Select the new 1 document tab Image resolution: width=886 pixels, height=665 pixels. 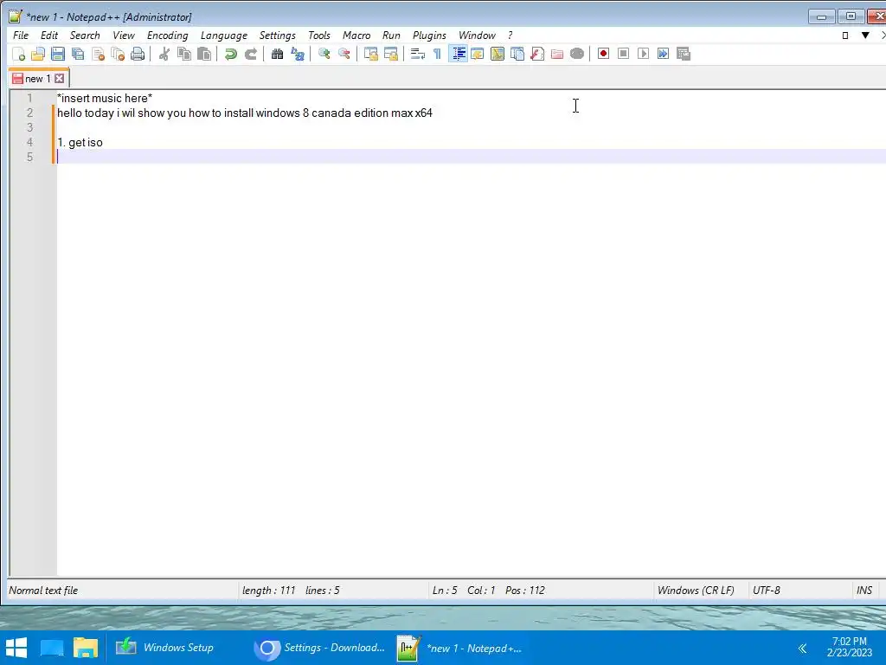pos(37,79)
